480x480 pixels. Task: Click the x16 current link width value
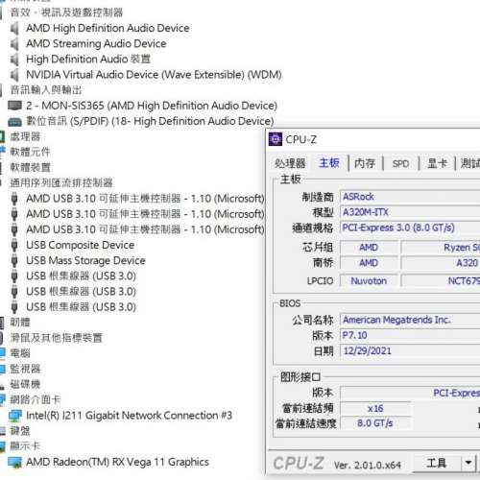pos(375,409)
